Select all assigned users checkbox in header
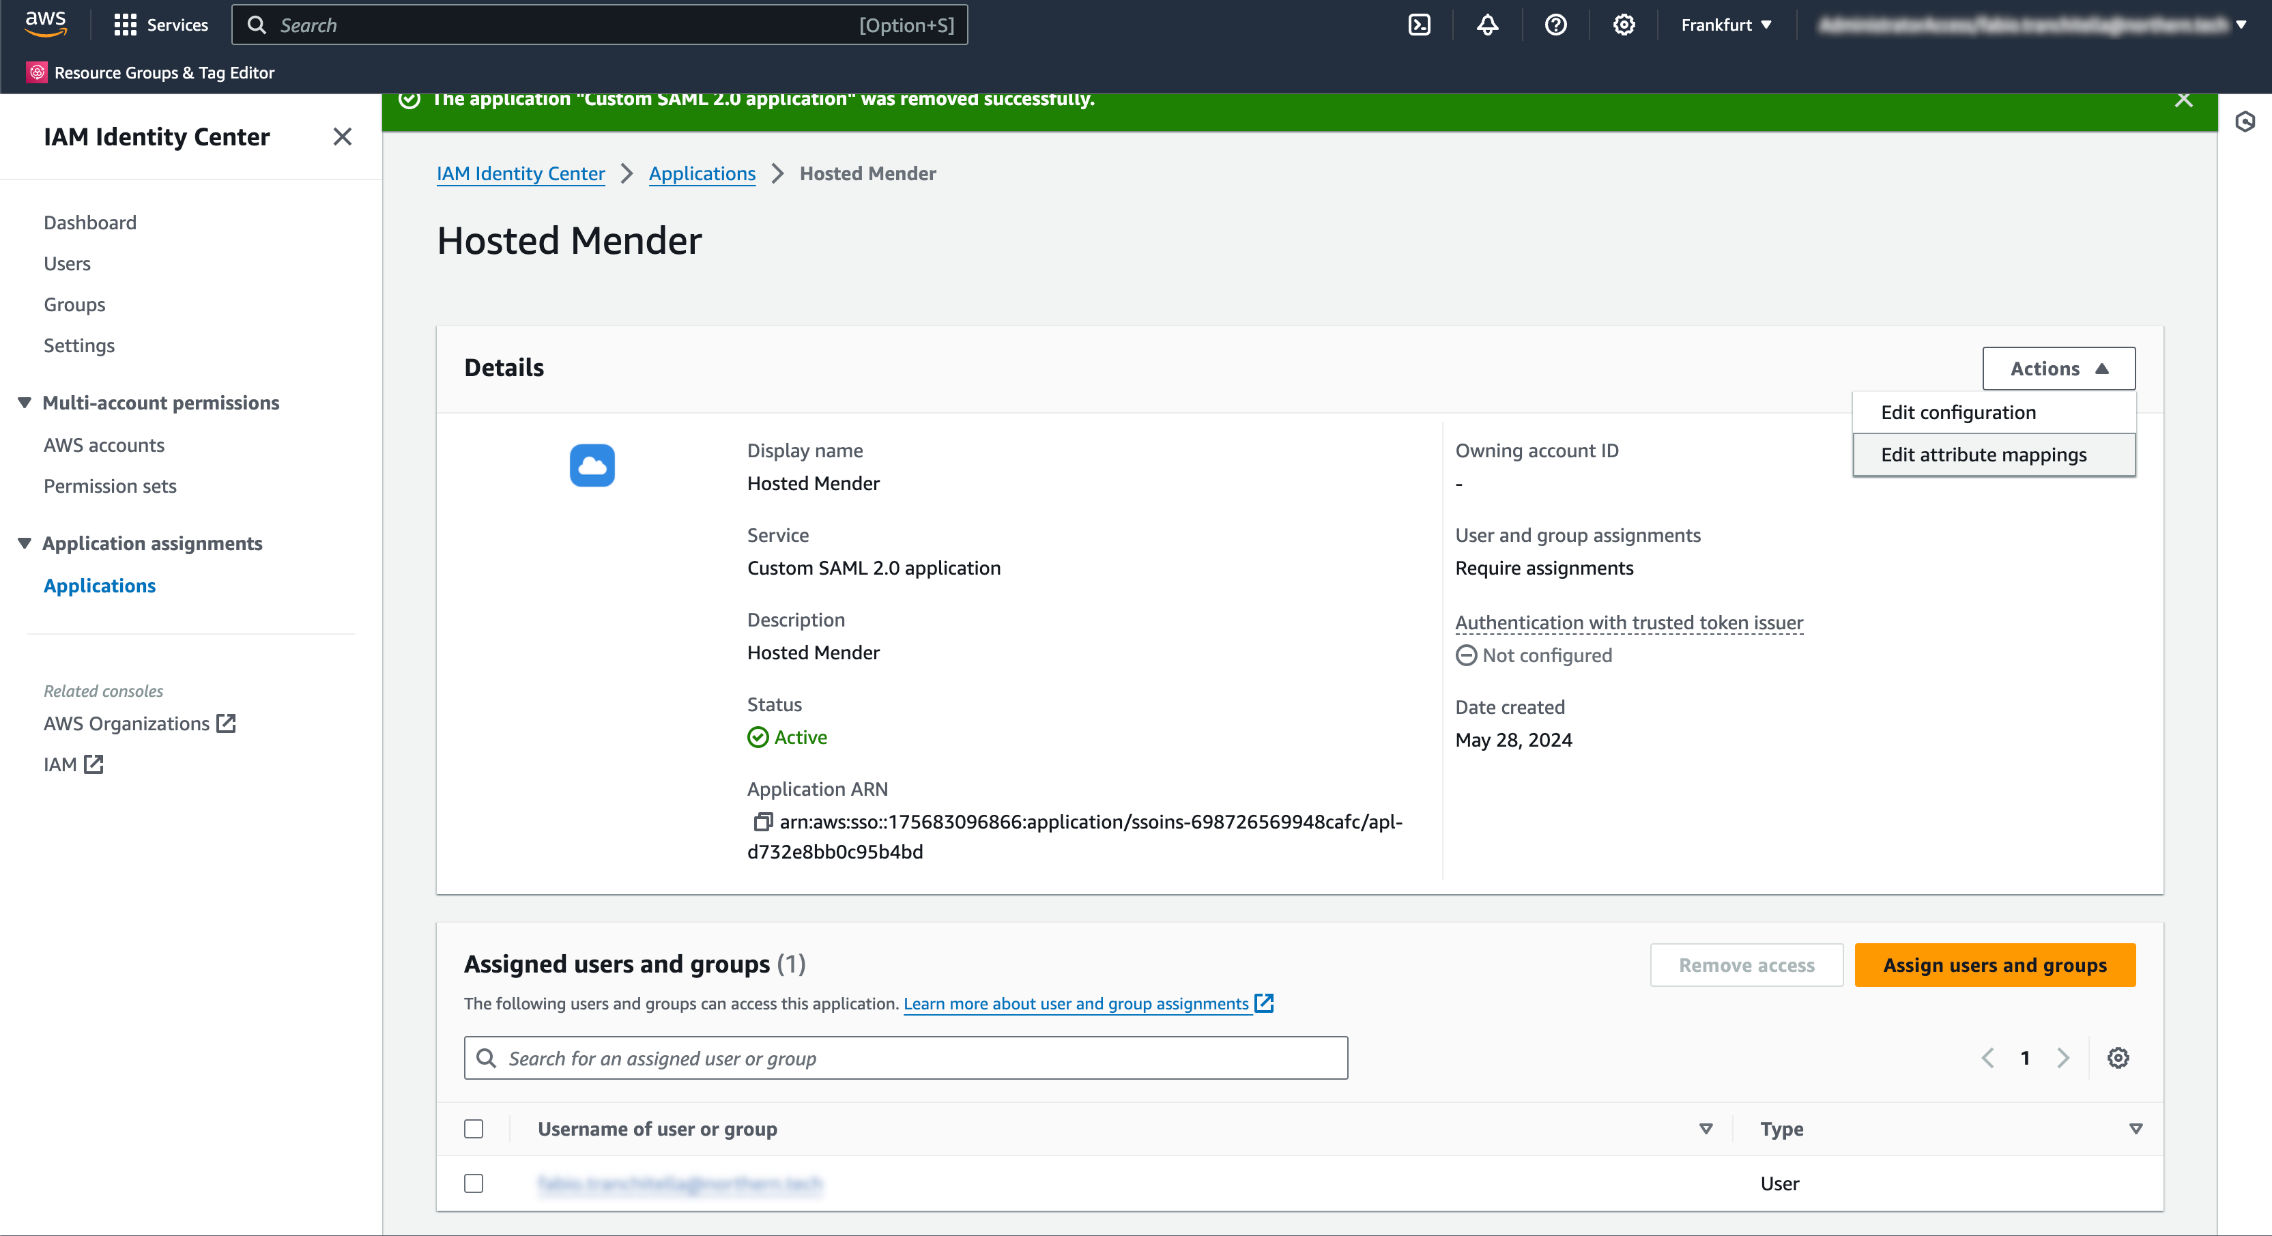Viewport: 2272px width, 1236px height. click(x=474, y=1130)
